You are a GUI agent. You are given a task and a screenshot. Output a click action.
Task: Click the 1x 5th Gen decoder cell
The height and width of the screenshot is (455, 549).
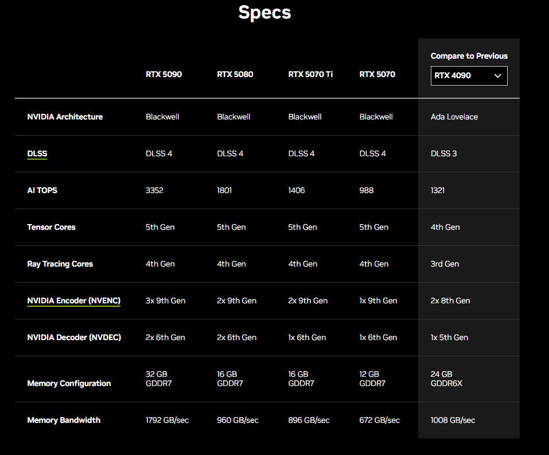(449, 338)
